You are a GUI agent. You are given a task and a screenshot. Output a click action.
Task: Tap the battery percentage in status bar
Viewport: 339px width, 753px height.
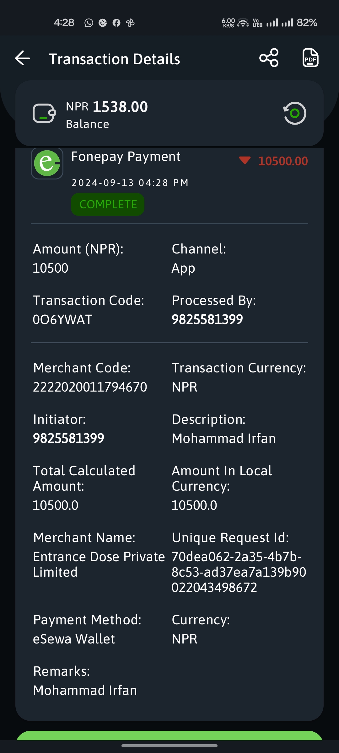click(307, 23)
